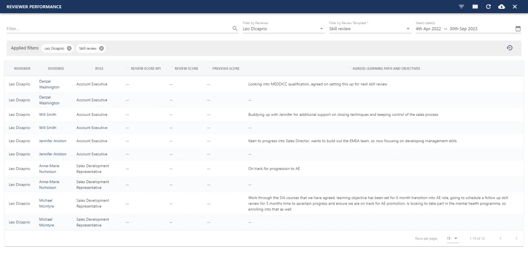Go to next page arrow

(516, 238)
